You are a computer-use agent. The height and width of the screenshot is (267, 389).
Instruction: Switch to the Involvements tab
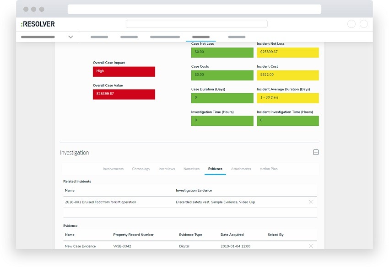[113, 169]
